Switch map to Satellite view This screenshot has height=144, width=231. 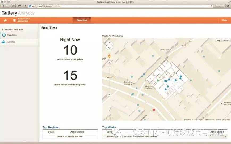pyautogui.click(x=226, y=40)
